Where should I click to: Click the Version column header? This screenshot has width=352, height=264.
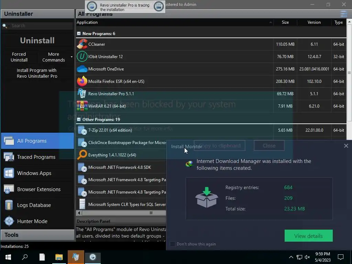coord(314,22)
